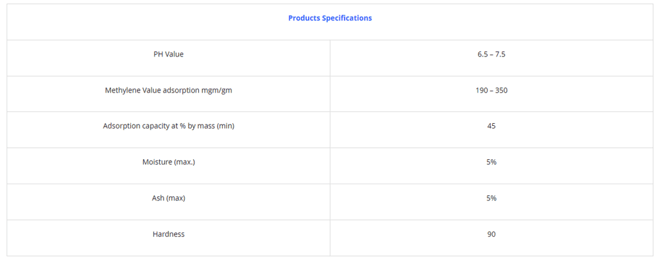Click the PH Value label cell

tap(168, 55)
